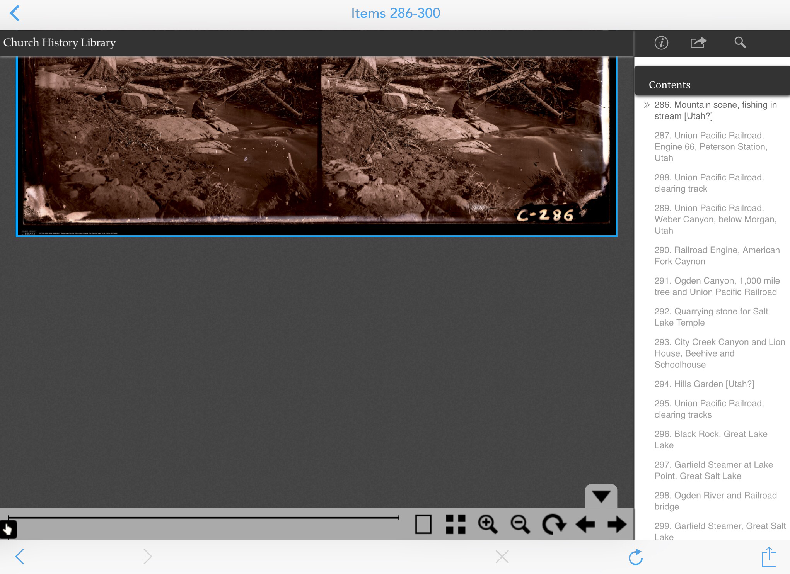Collapse the viewer toolbar with down triangle
This screenshot has width=790, height=574.
pyautogui.click(x=601, y=496)
